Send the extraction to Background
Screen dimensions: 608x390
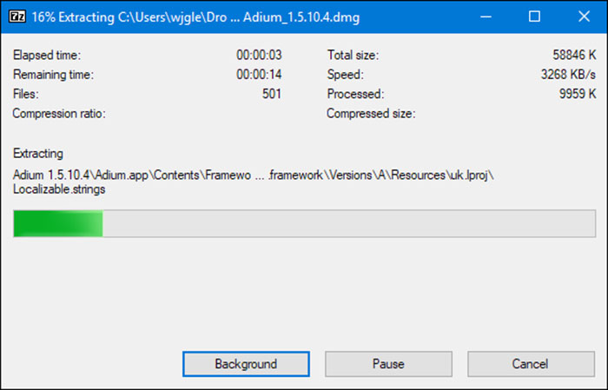click(246, 364)
